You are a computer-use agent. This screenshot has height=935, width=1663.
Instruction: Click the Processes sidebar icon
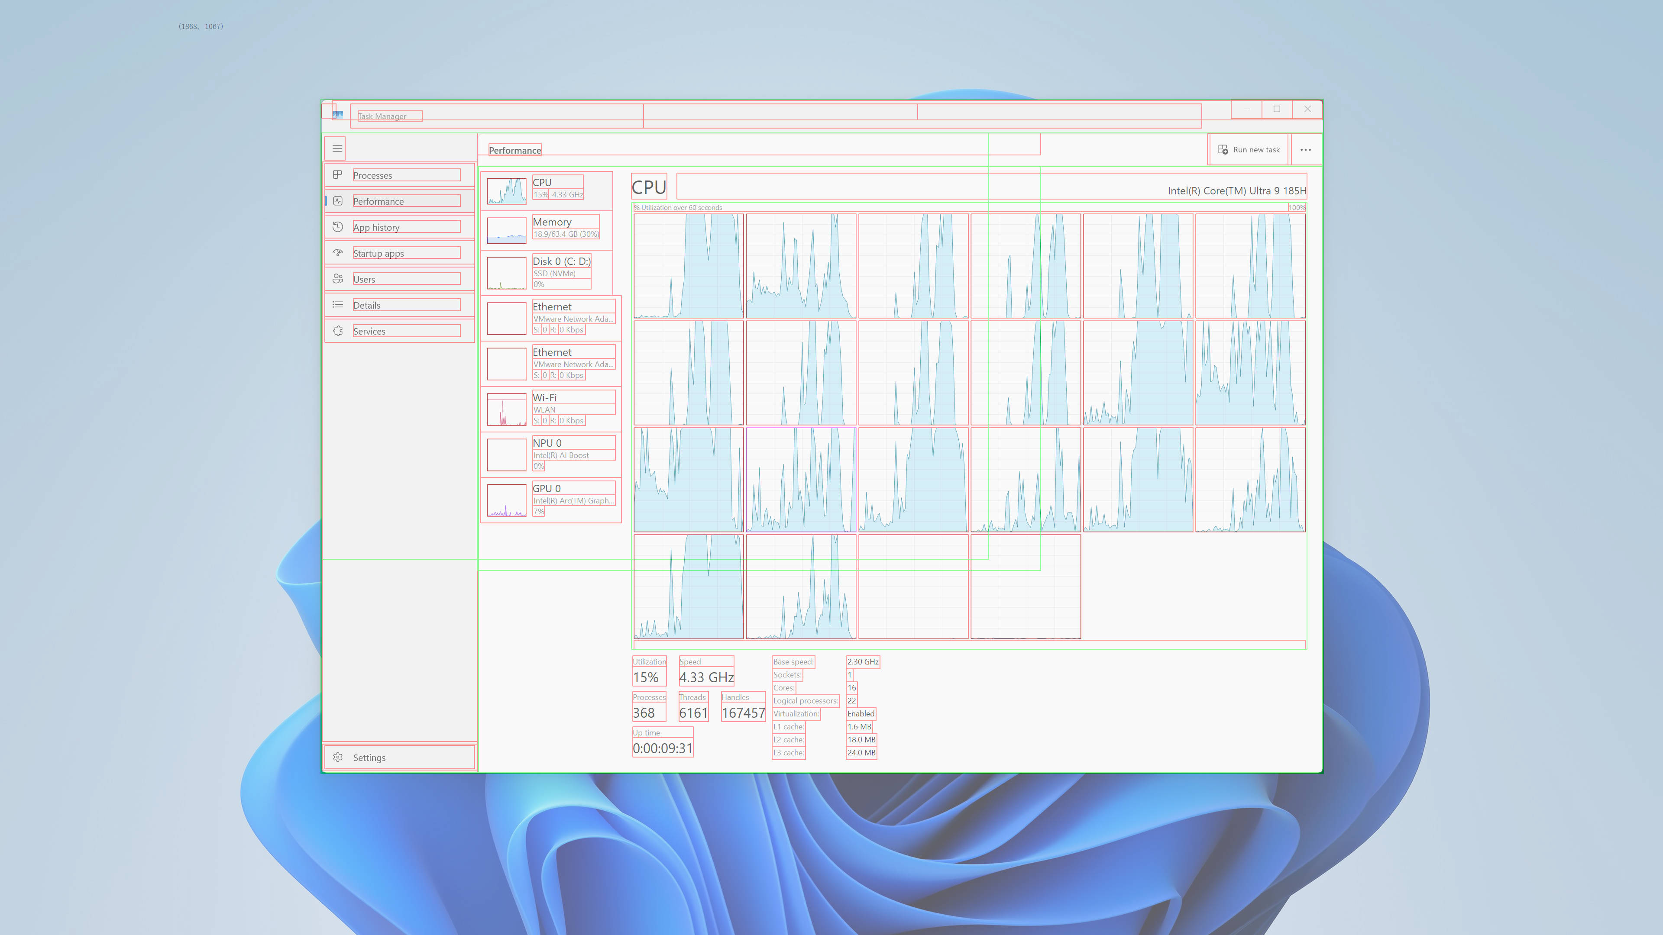tap(338, 175)
